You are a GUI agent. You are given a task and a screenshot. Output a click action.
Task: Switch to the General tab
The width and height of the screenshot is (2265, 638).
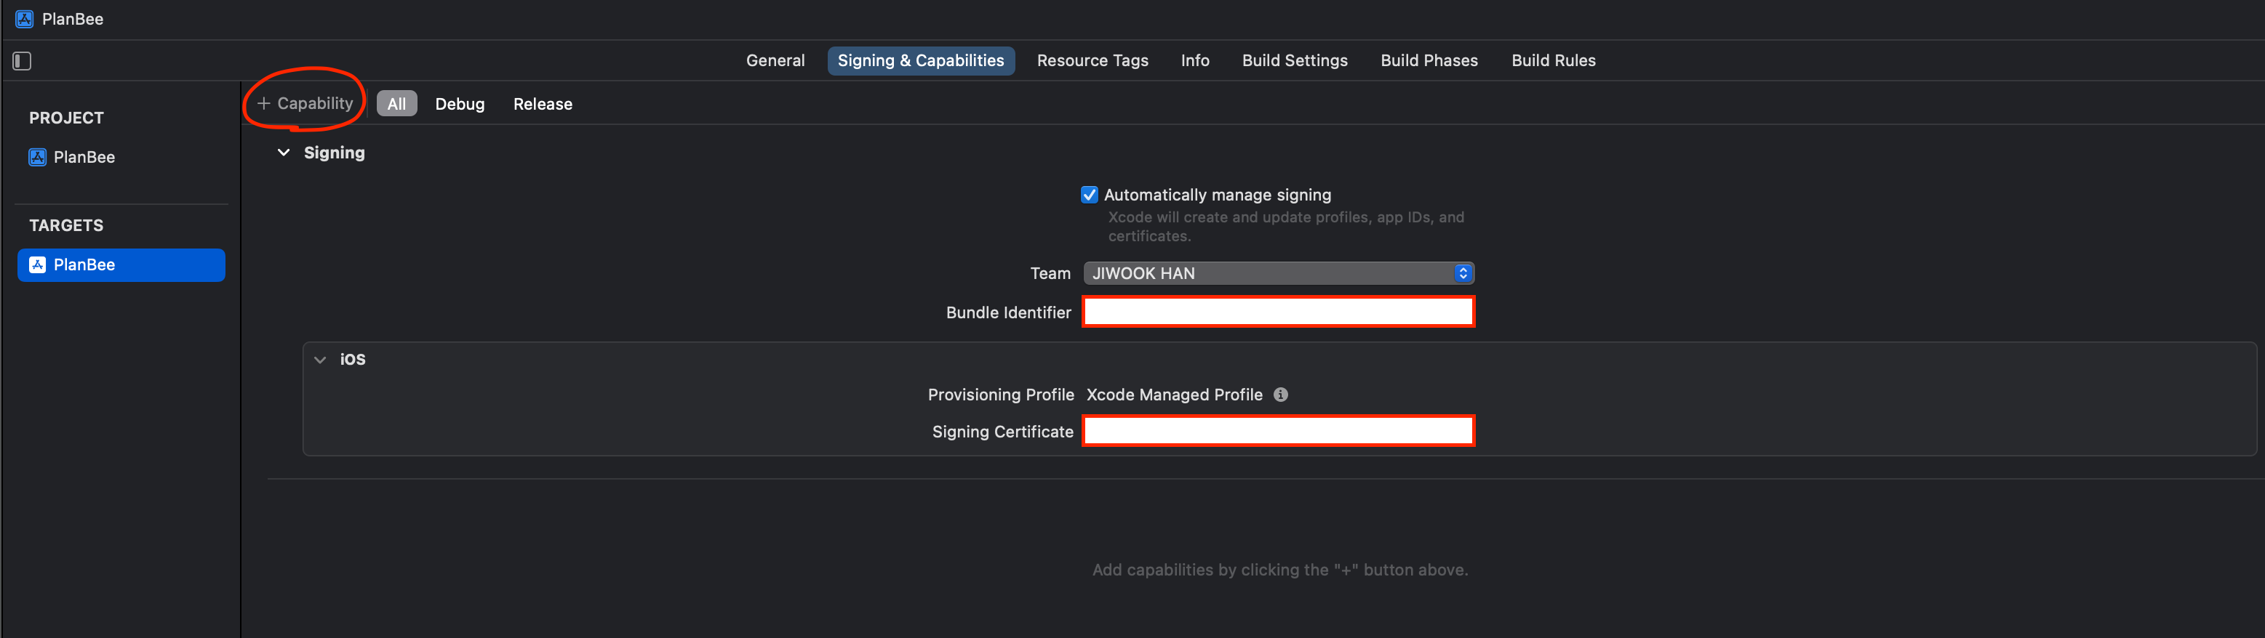775,60
